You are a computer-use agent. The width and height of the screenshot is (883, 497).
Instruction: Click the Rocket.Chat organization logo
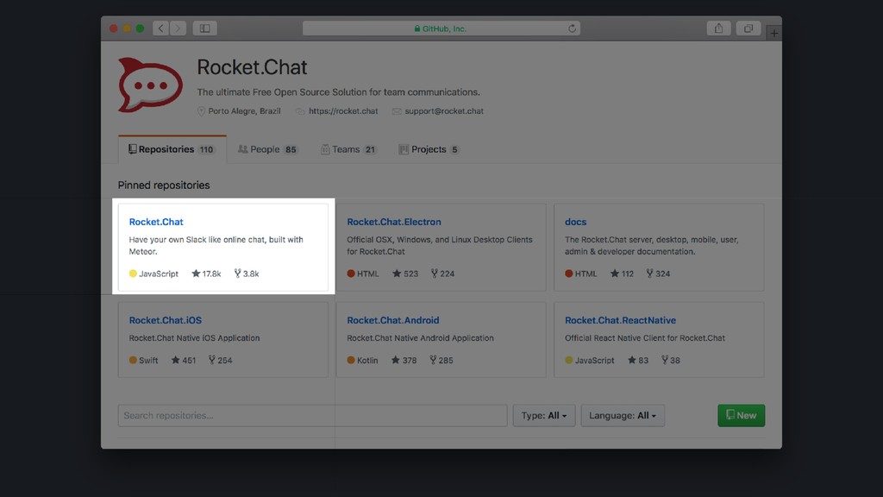click(150, 85)
